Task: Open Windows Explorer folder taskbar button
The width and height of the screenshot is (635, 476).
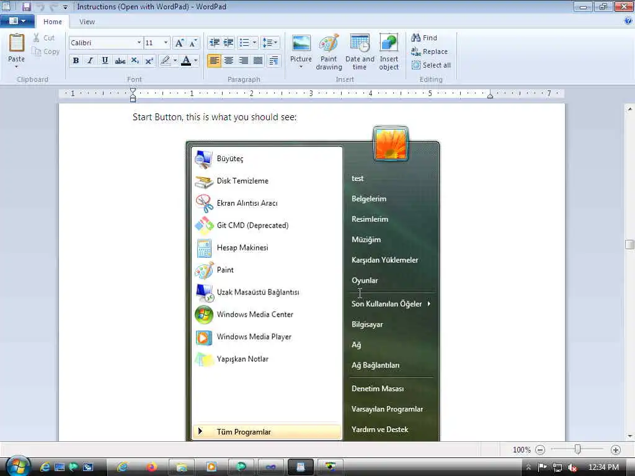Action: [x=181, y=467]
